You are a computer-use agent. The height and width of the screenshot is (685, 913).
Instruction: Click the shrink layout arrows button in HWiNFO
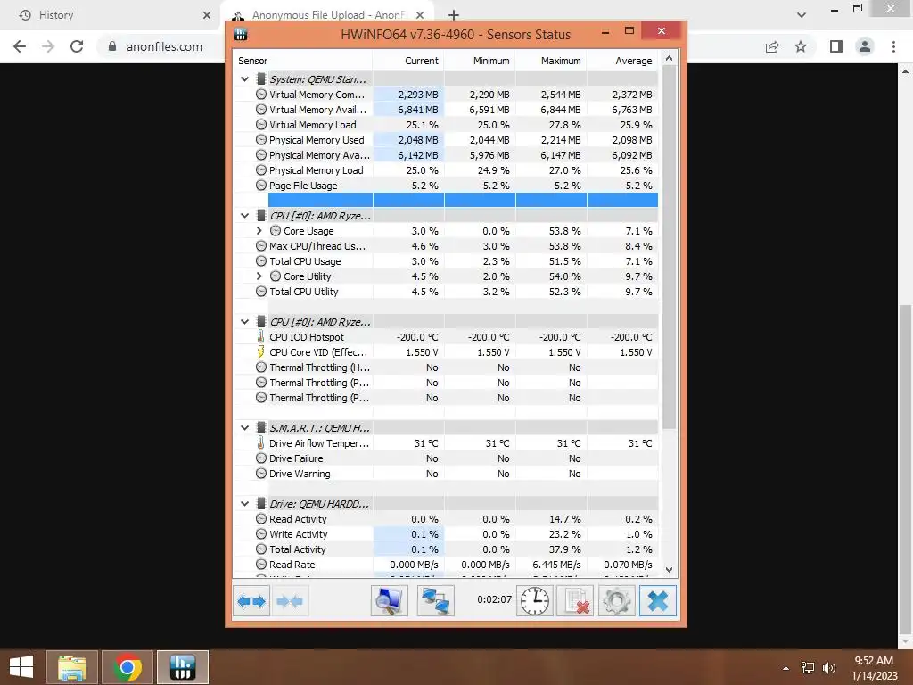click(290, 601)
